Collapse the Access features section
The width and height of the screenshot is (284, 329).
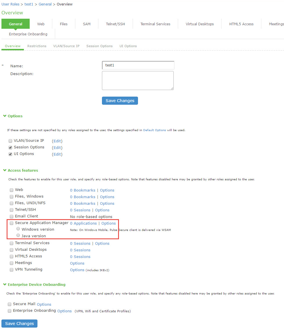click(x=5, y=170)
